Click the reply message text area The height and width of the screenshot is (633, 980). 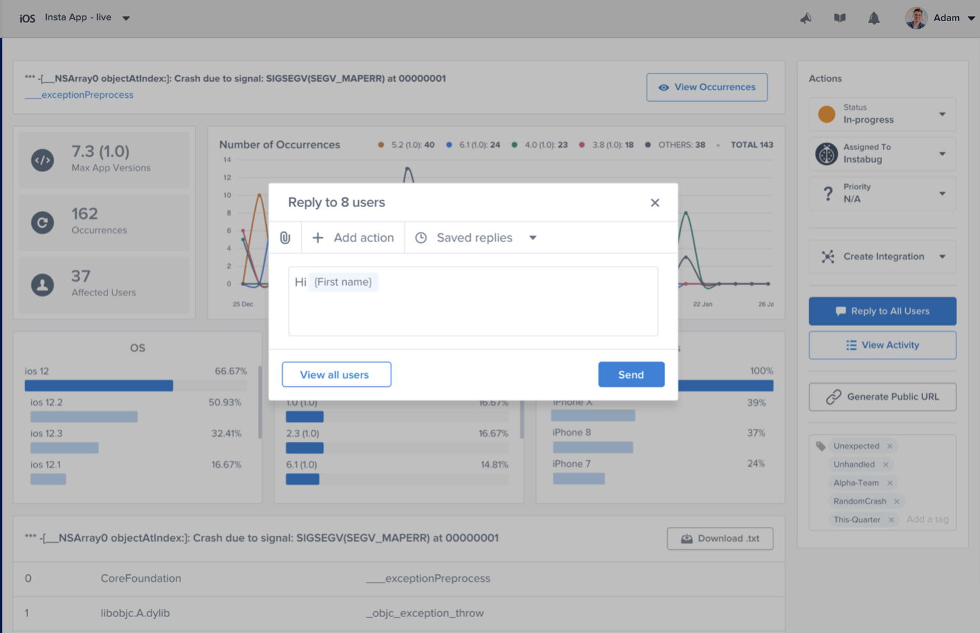[x=473, y=301]
